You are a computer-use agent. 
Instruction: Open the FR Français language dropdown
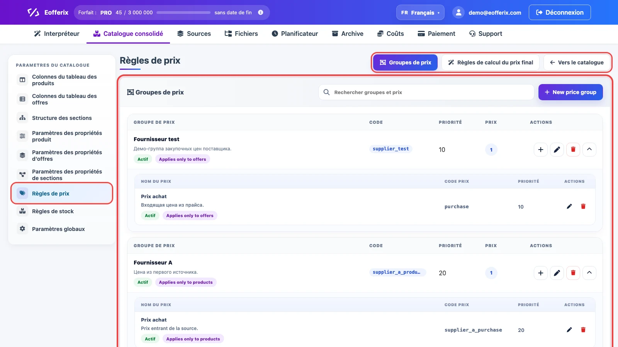pos(420,12)
